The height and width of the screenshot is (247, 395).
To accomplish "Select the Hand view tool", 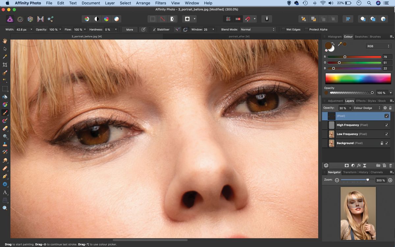I will (x=5, y=41).
